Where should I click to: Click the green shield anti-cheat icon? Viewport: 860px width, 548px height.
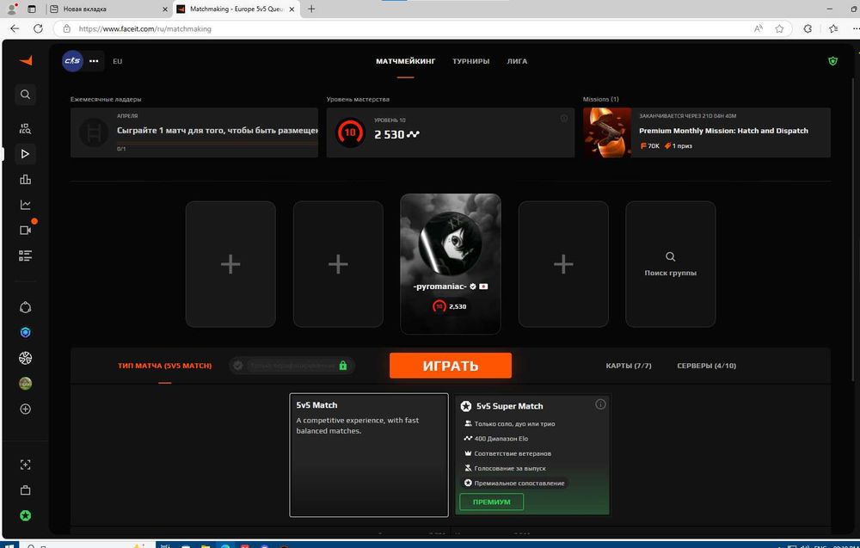[832, 61]
